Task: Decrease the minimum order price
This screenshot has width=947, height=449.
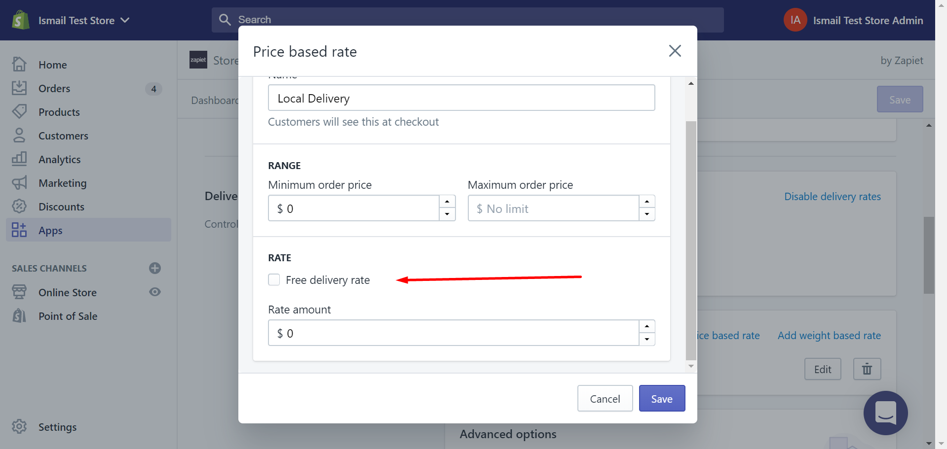Action: [447, 214]
